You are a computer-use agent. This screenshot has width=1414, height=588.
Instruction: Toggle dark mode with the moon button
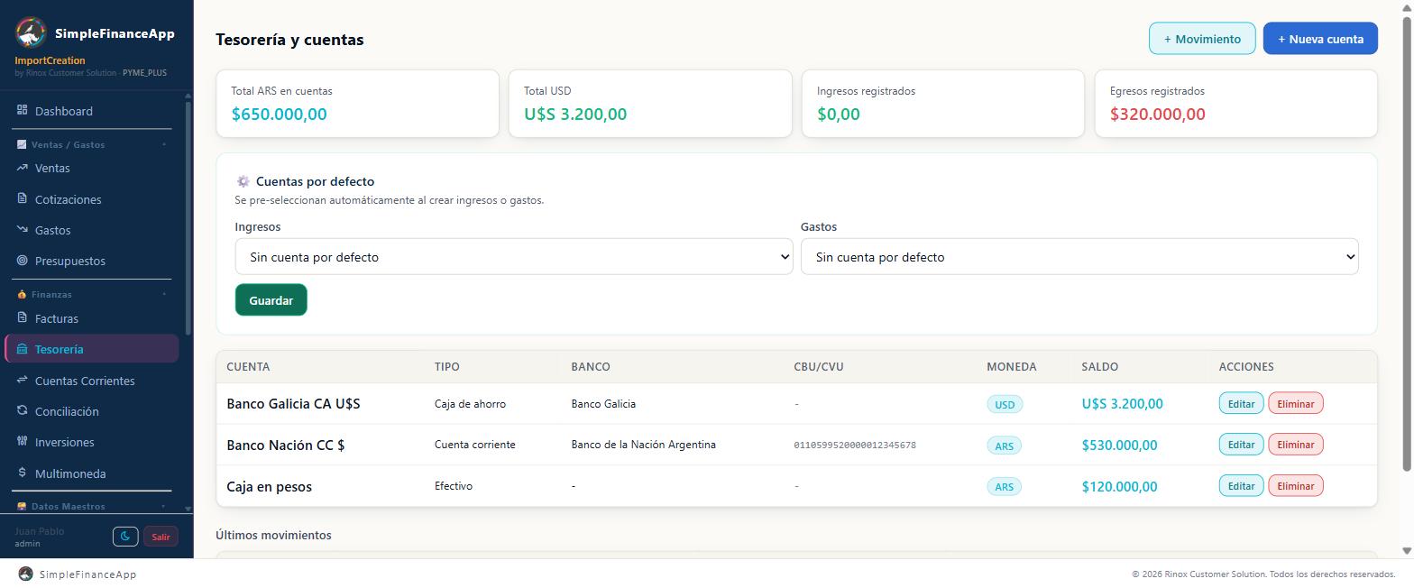click(x=125, y=537)
